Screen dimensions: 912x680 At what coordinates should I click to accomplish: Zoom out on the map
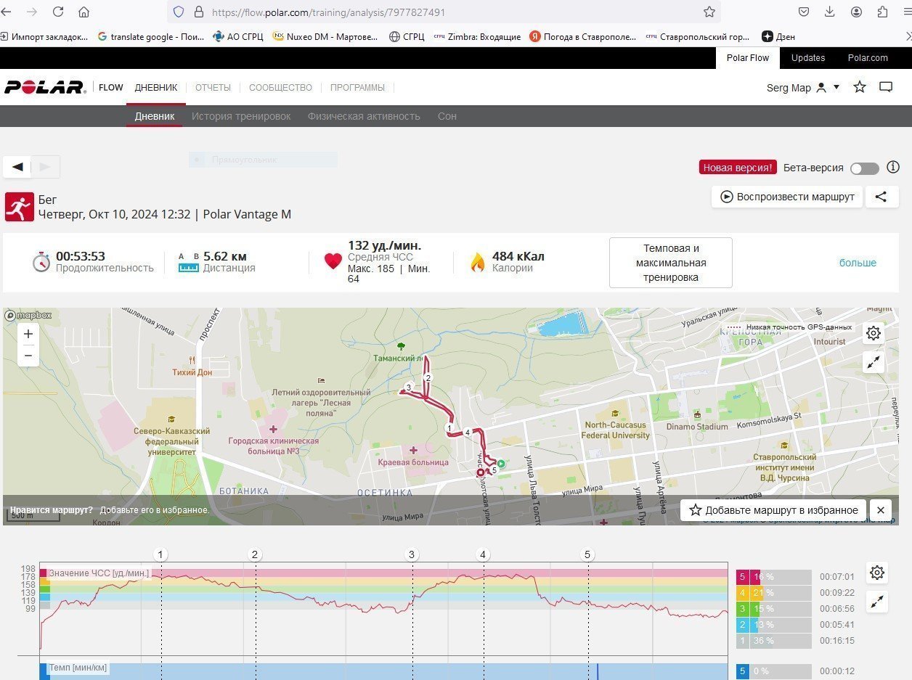coord(28,356)
